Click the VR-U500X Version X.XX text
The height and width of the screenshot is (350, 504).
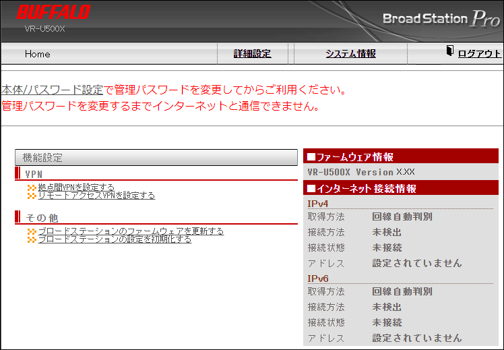361,172
